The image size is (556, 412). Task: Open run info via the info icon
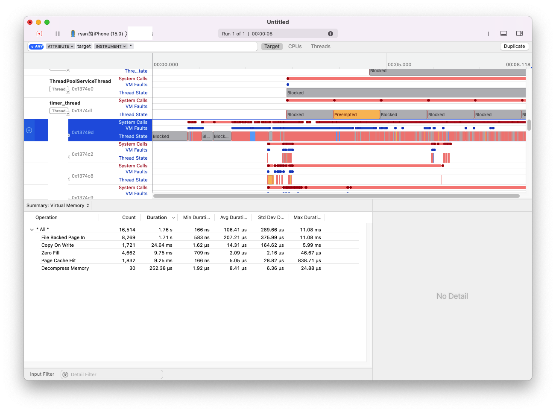(330, 34)
